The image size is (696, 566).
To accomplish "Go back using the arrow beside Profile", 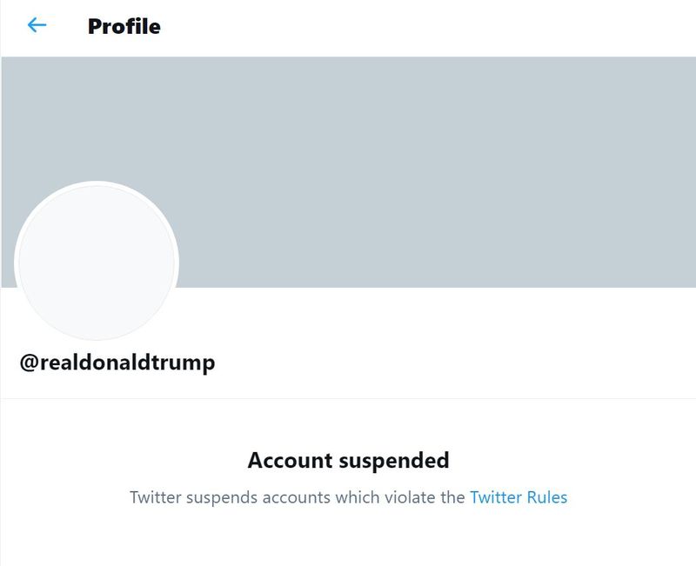I will pos(37,25).
